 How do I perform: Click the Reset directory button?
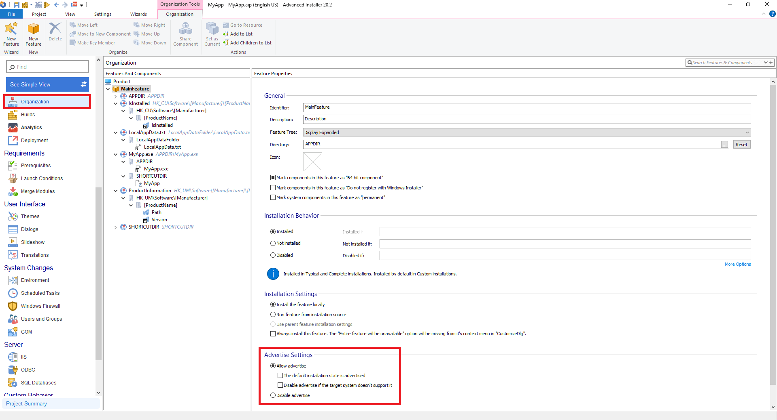pyautogui.click(x=741, y=145)
